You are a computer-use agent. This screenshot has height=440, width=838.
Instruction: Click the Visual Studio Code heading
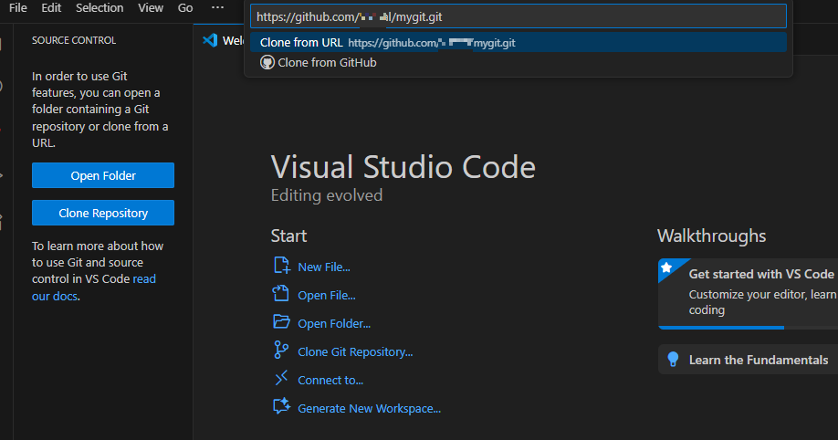[x=403, y=167]
